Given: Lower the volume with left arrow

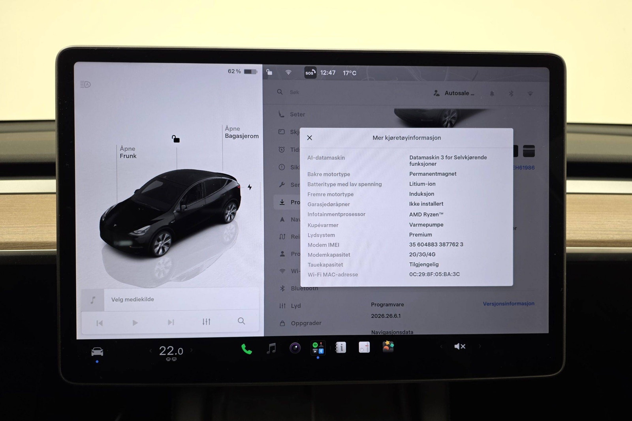Looking at the screenshot, I should 441,346.
